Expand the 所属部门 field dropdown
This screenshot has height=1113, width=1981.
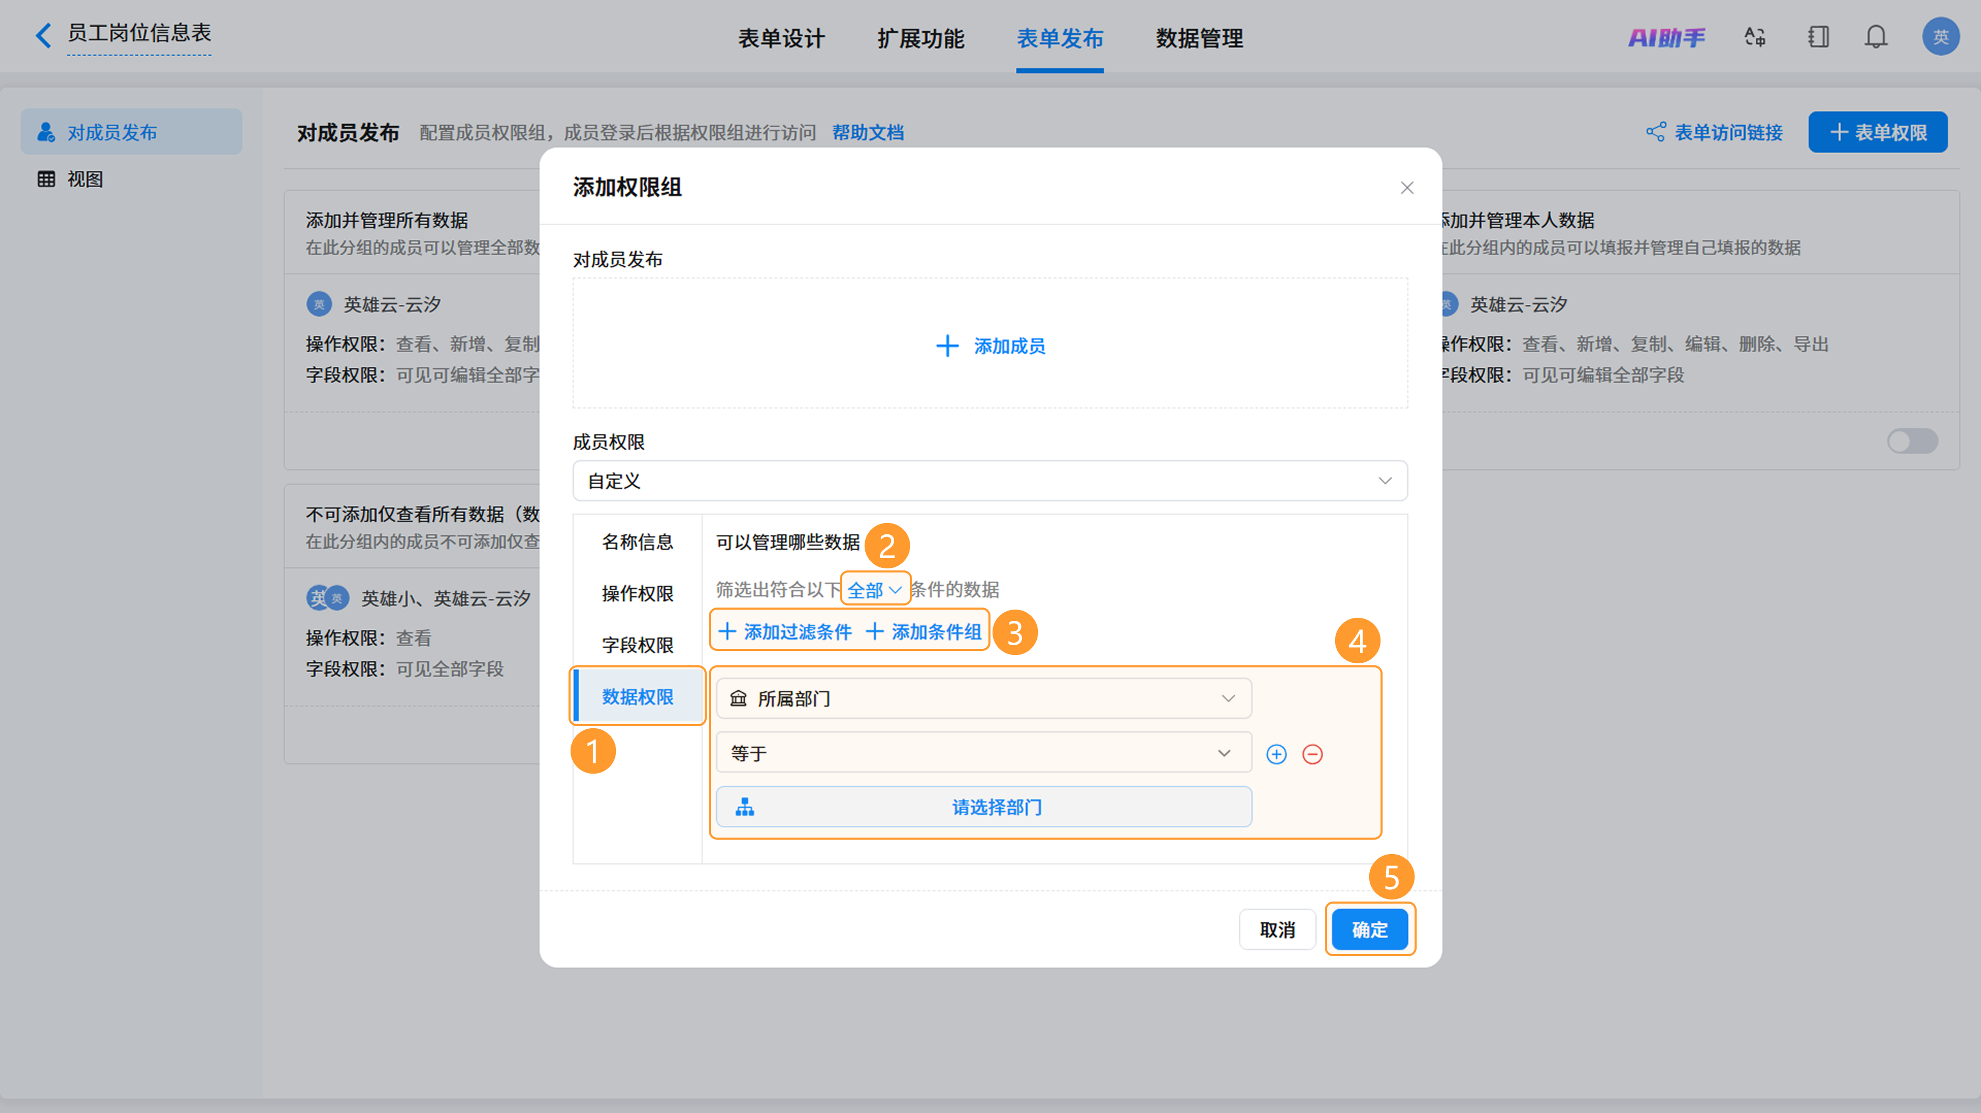984,699
